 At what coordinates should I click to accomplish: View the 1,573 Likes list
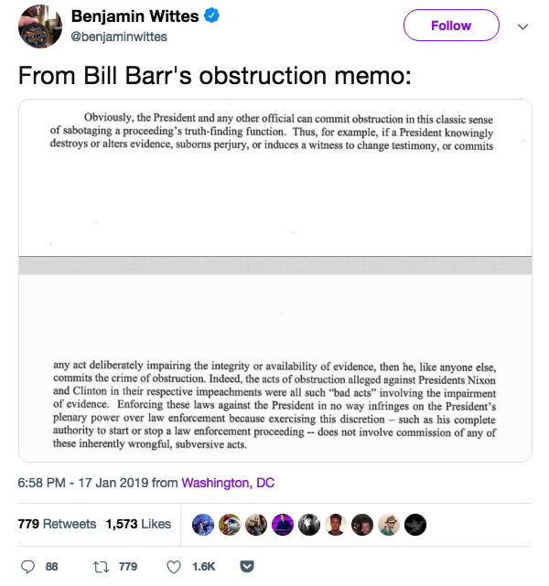tap(138, 524)
